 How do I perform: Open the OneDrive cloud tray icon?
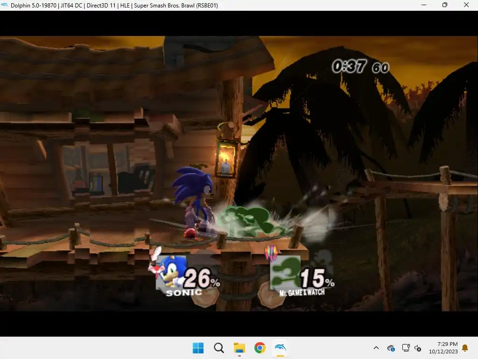[x=391, y=348]
